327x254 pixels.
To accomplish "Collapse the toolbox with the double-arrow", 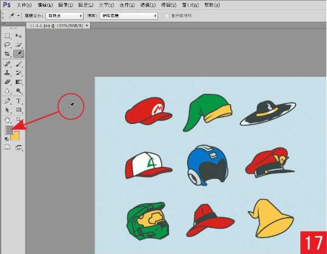I will point(4,24).
